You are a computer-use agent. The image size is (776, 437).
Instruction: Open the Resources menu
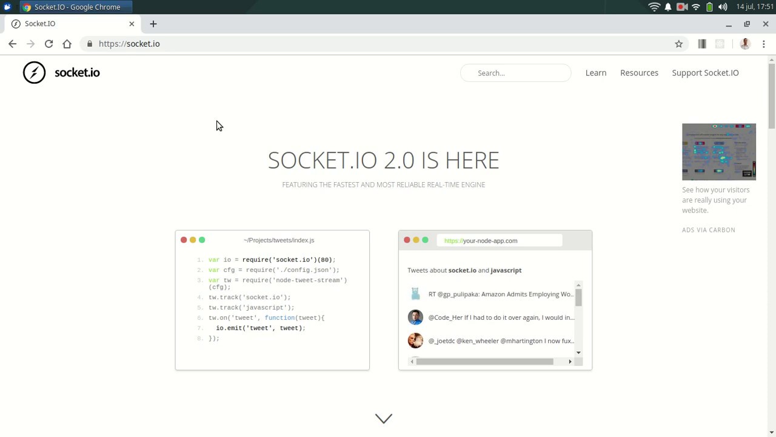click(639, 73)
